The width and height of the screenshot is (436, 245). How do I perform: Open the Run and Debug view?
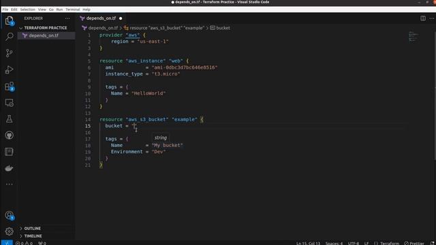pyautogui.click(x=9, y=69)
